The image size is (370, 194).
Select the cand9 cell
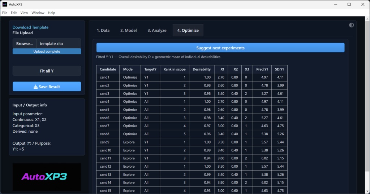(x=108, y=142)
